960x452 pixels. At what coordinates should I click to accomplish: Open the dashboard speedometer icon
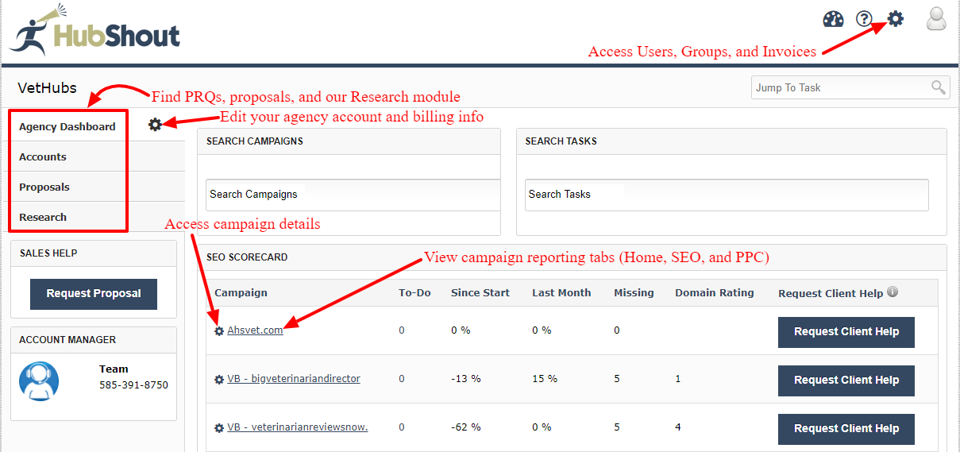[x=833, y=19]
